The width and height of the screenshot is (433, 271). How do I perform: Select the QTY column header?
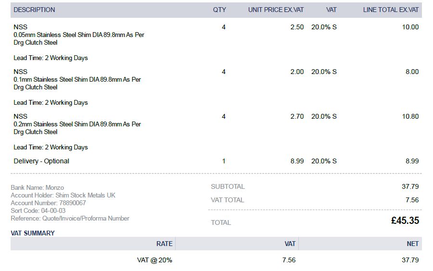pos(219,10)
